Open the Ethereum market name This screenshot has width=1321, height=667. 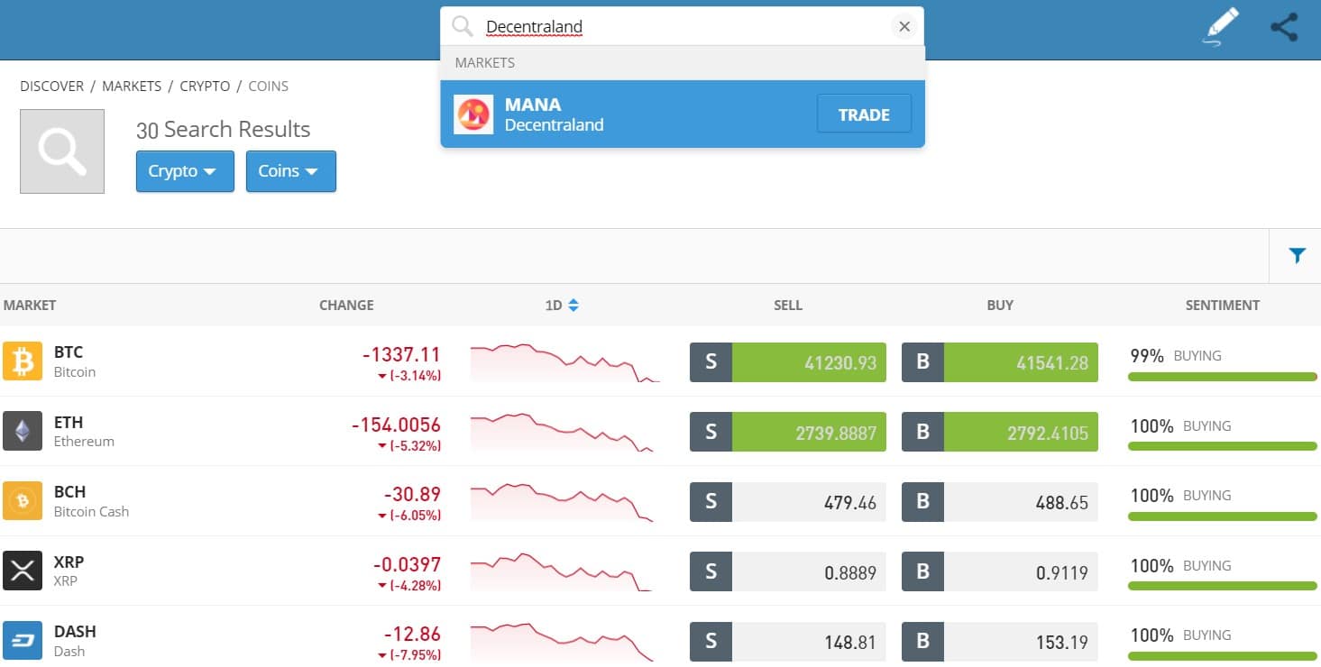click(84, 442)
